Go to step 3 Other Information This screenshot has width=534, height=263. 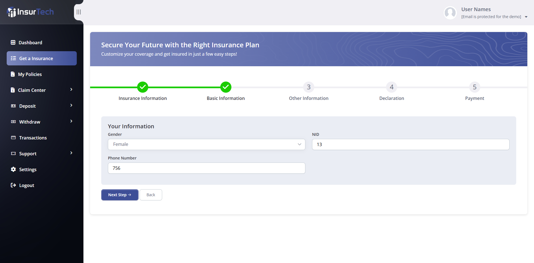tap(308, 87)
